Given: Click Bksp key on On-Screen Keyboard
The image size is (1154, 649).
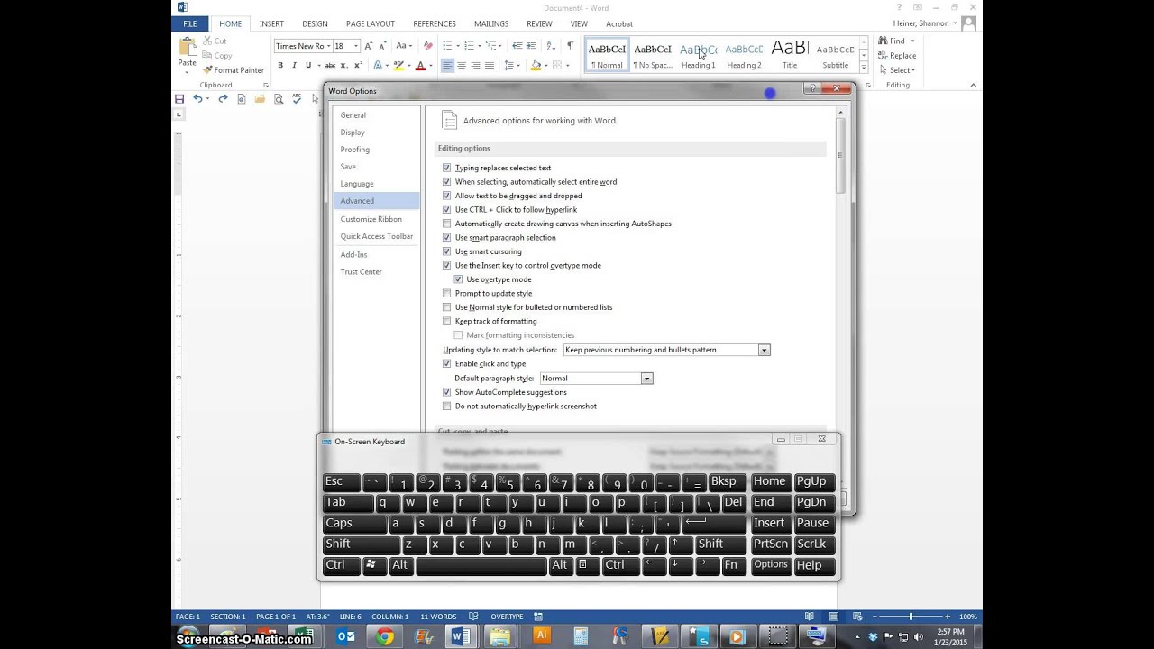Looking at the screenshot, I should coord(728,481).
